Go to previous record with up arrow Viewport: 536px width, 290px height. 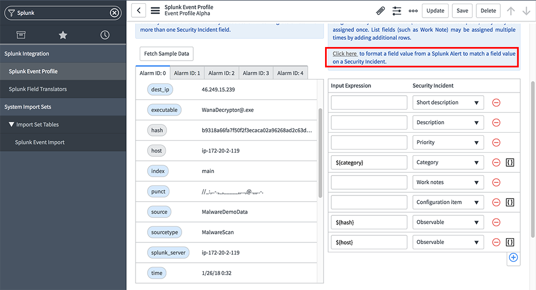point(511,11)
